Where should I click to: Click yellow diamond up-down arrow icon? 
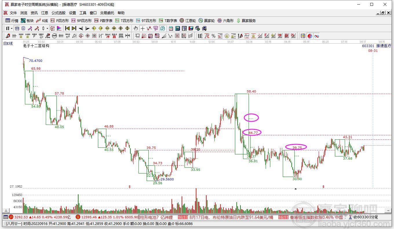(127, 28)
